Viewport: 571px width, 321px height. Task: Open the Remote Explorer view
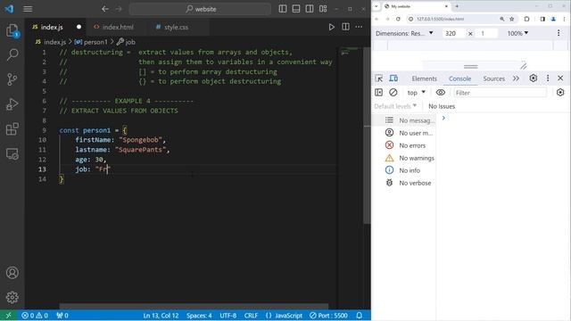click(x=12, y=154)
